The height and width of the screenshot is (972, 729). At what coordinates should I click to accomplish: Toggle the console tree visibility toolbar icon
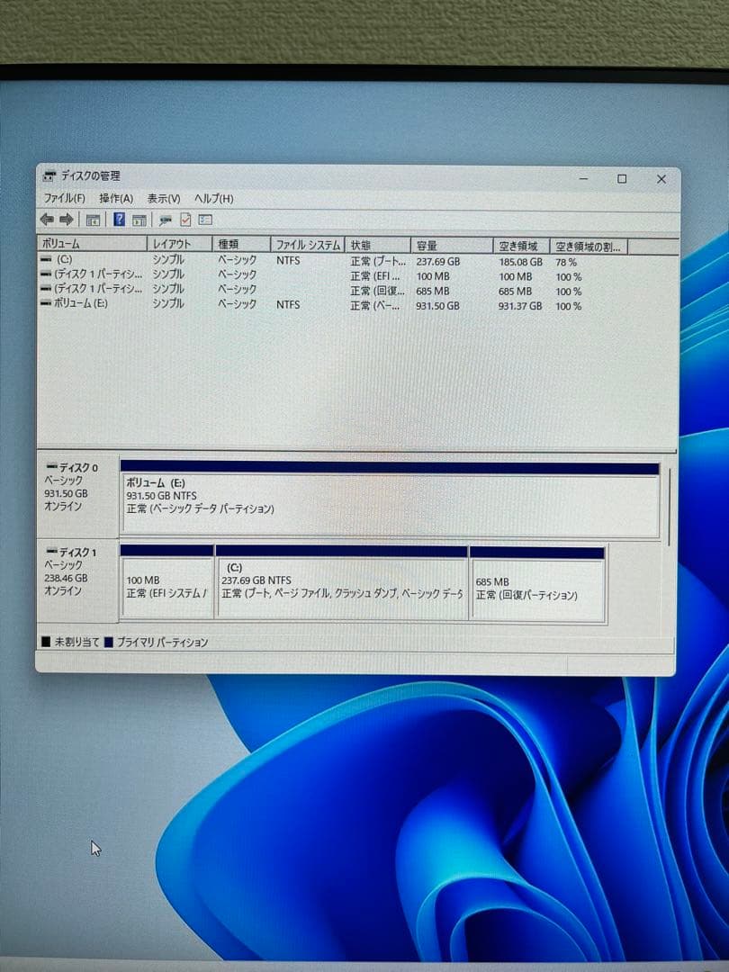tap(93, 220)
